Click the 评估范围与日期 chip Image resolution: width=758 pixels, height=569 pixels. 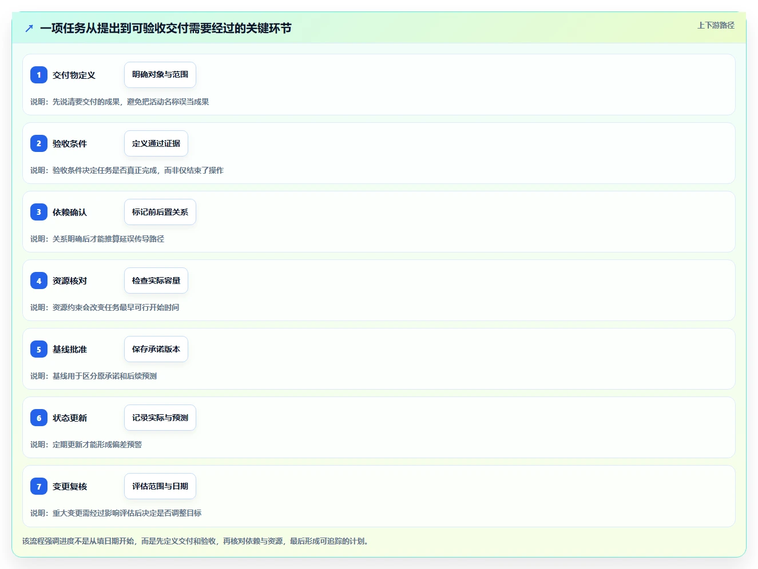point(160,486)
